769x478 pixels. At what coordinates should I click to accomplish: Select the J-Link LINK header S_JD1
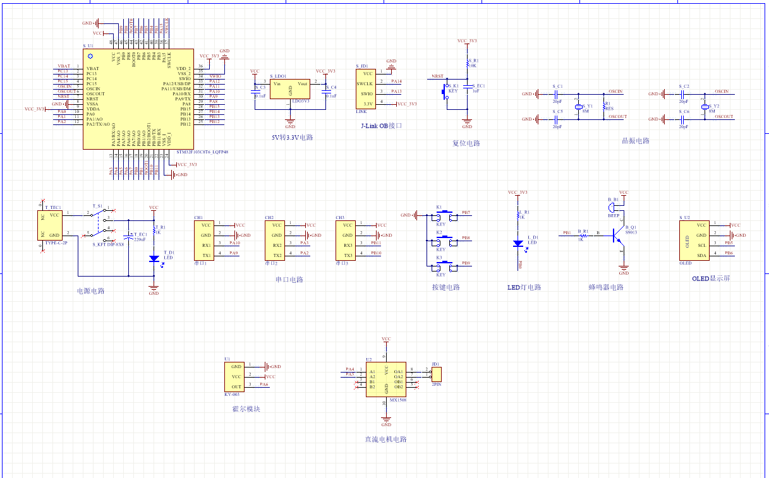(x=365, y=88)
